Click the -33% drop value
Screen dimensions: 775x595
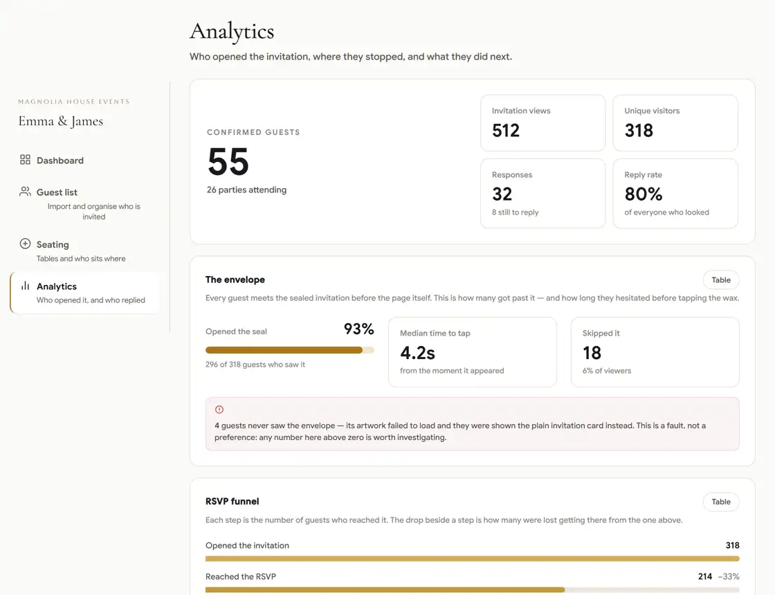coord(729,576)
